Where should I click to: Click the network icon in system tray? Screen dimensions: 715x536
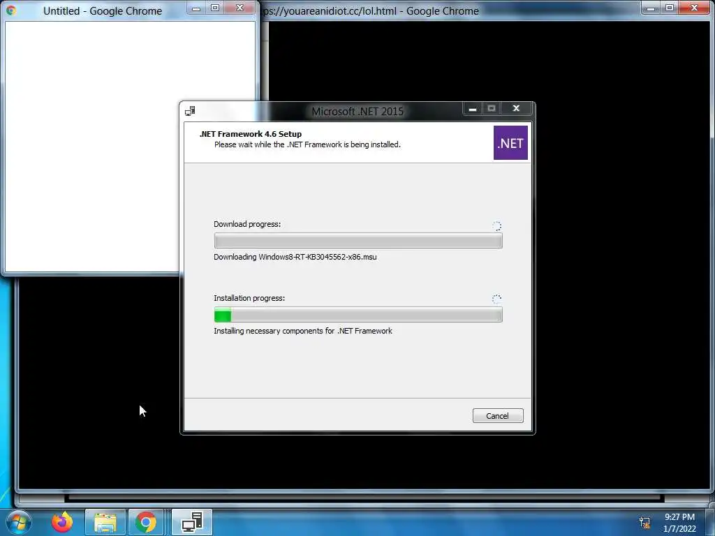click(644, 522)
